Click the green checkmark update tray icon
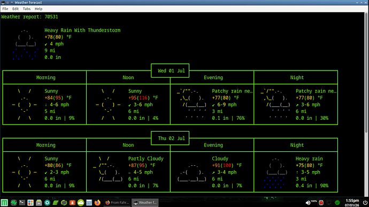Screen dimensions: 369x207 [x=337, y=203]
